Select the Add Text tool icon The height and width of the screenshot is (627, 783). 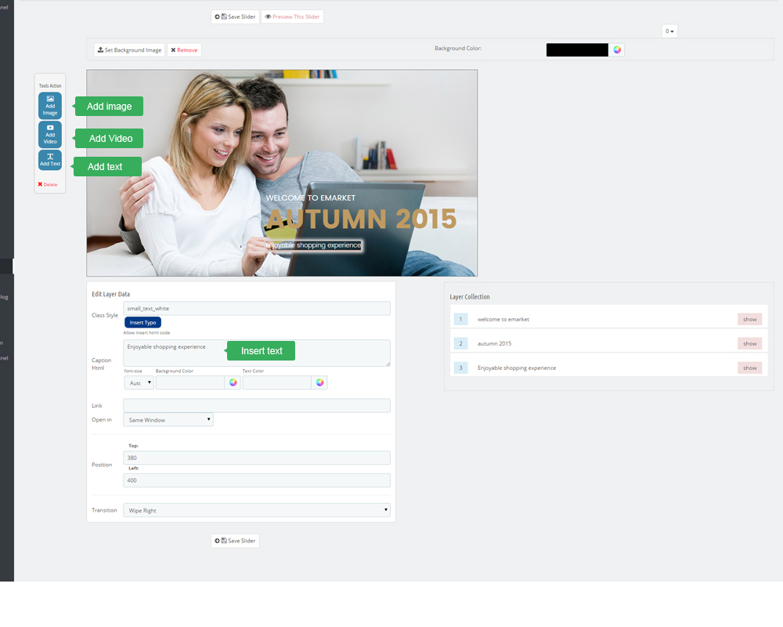pos(50,160)
